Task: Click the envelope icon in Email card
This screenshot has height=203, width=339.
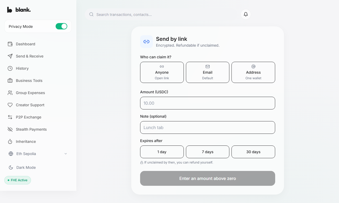Action: coord(208,67)
